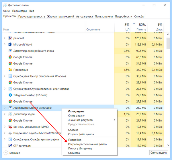Open the Значения ресурсов submenu
Screen dimensions: 172x160
click(x=89, y=120)
